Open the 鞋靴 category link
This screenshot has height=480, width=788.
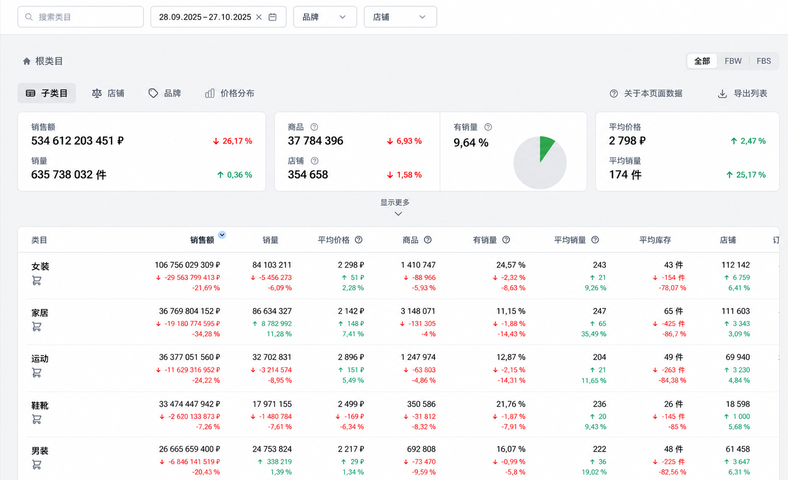point(40,405)
